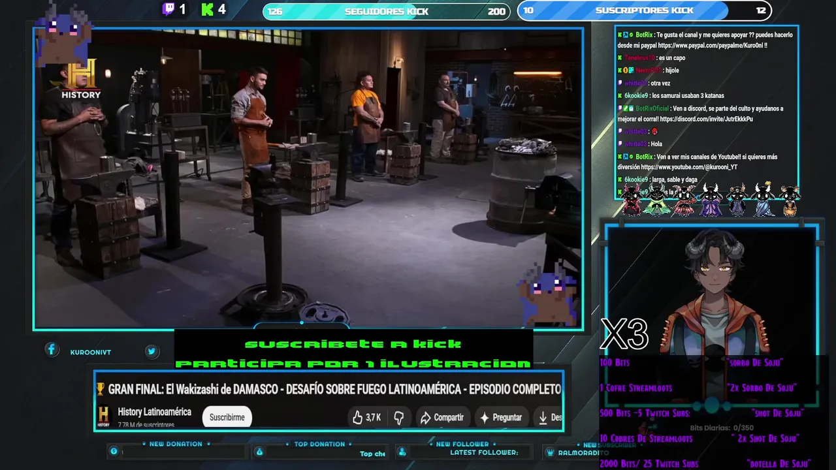Click username NecroRDT in chat
The image size is (836, 470).
click(649, 70)
